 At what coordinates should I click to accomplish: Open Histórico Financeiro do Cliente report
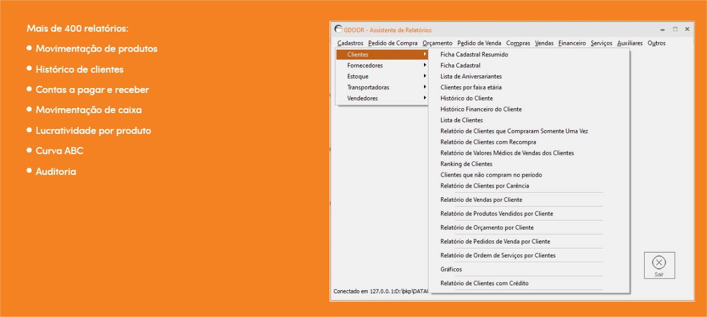coord(480,109)
